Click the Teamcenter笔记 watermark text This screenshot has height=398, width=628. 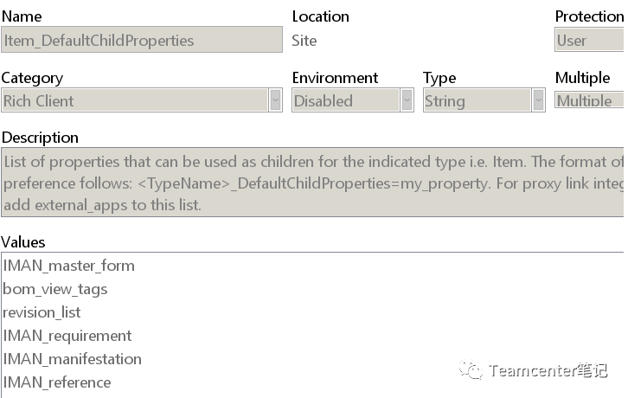(548, 370)
